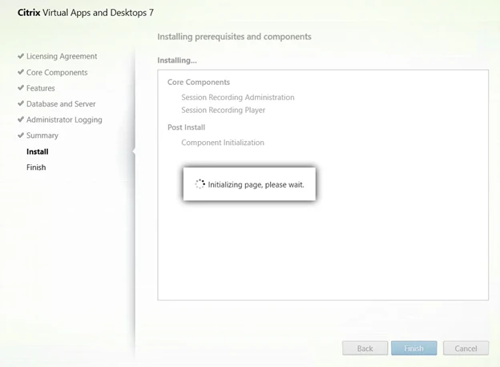Click the loading spinner icon

click(x=200, y=184)
